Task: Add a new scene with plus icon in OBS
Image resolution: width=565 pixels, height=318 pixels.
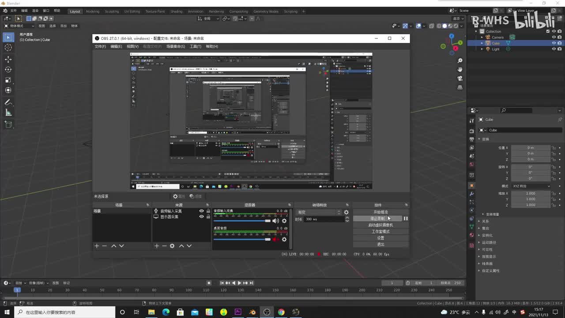Action: pos(97,246)
